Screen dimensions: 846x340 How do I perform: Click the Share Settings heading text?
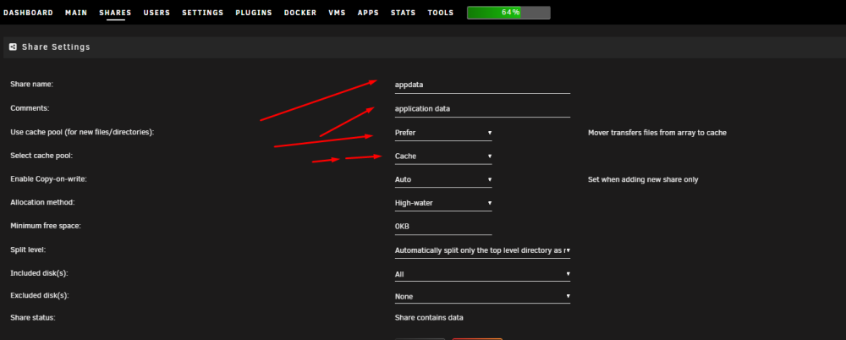tap(56, 47)
